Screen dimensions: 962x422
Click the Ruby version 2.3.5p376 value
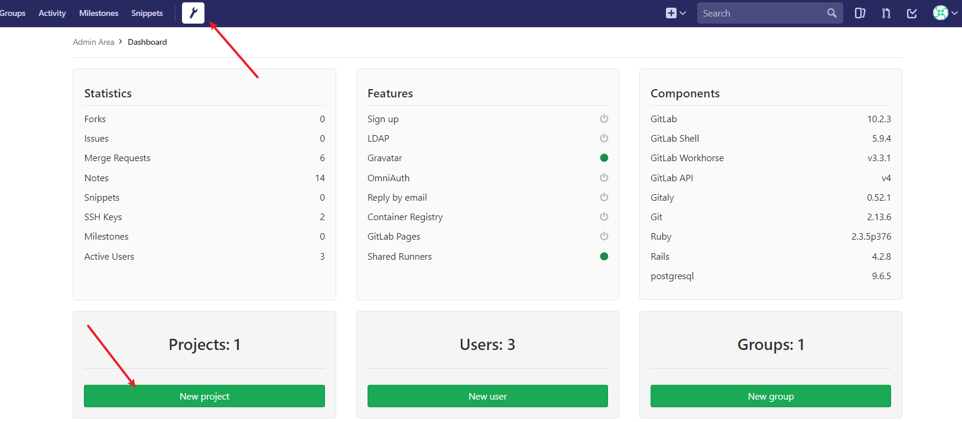(872, 236)
